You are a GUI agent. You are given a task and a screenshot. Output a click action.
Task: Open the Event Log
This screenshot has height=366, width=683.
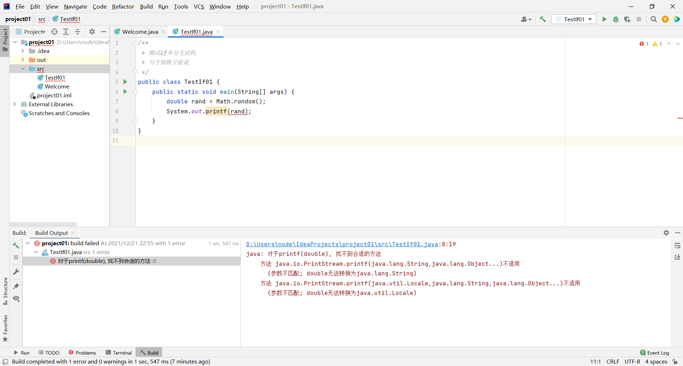(x=655, y=352)
